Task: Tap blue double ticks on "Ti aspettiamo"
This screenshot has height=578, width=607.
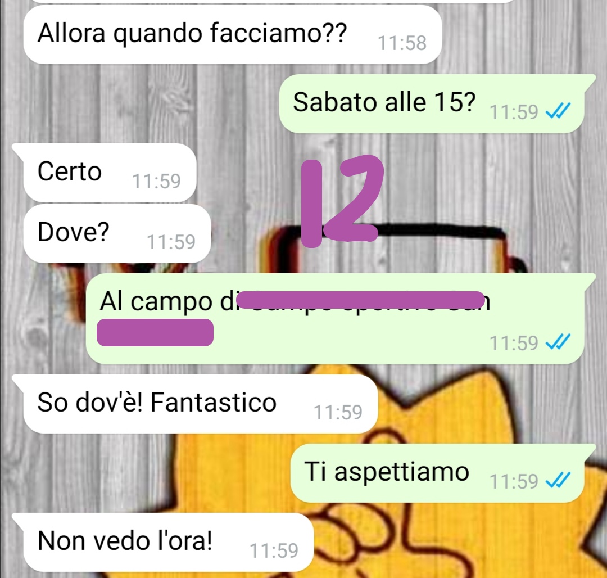Action: coord(558,480)
